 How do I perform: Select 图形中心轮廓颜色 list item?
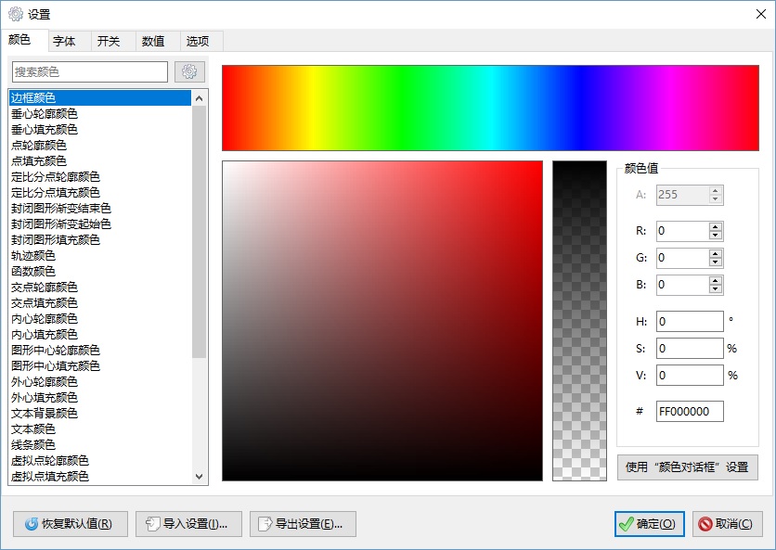[x=100, y=351]
